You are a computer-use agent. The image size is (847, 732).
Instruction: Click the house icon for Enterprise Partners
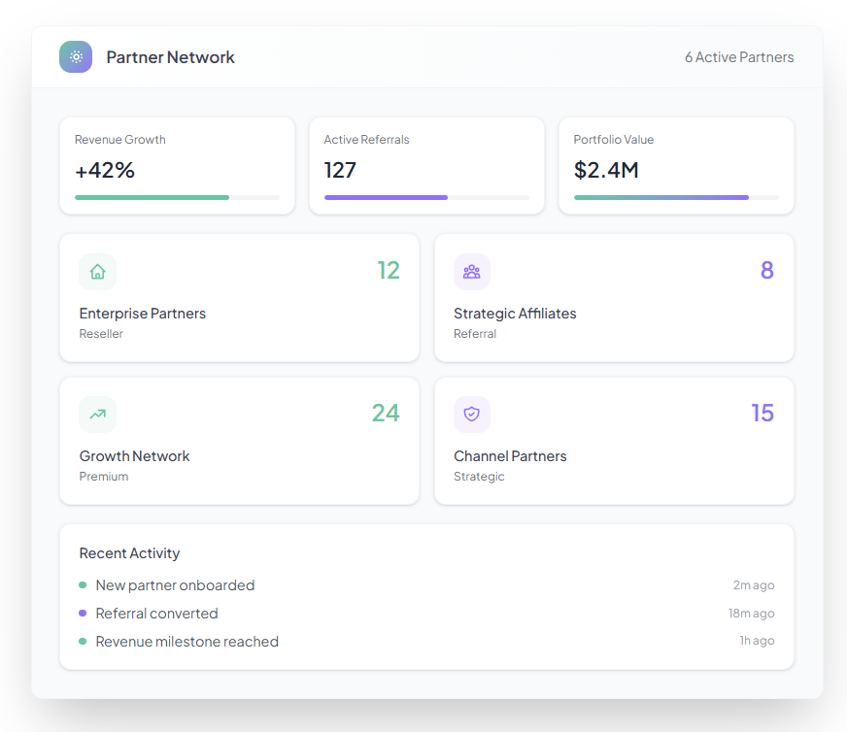[97, 272]
